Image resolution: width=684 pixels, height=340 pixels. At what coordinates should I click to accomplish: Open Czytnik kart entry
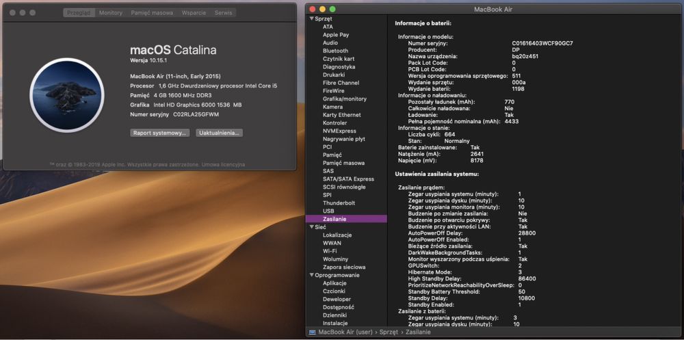click(339, 59)
